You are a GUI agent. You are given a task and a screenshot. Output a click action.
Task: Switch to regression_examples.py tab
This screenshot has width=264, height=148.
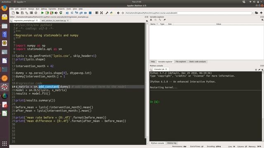click(24, 21)
